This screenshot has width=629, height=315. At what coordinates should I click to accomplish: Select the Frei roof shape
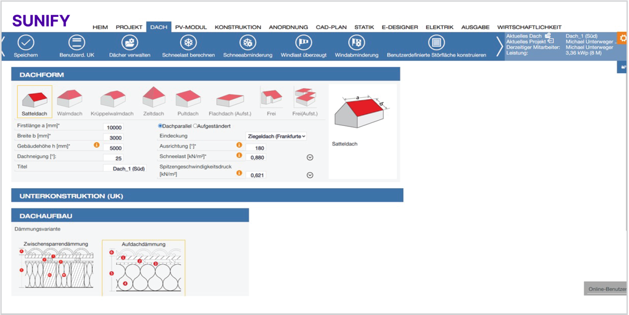tap(271, 102)
